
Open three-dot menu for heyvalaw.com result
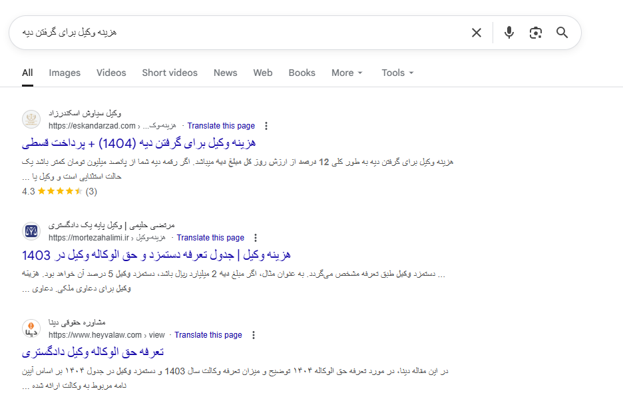tap(254, 335)
